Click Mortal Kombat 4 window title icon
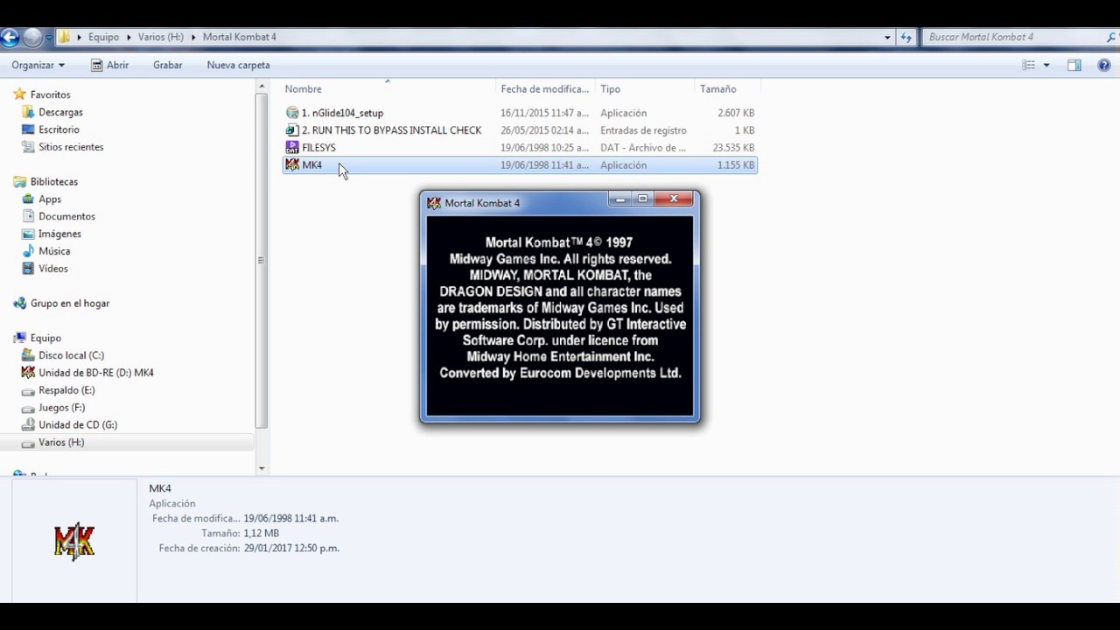1120x630 pixels. point(434,203)
